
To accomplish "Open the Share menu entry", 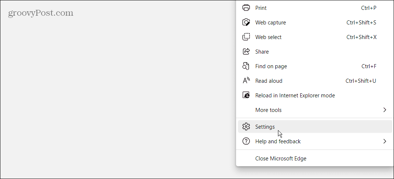I will pyautogui.click(x=315, y=51).
